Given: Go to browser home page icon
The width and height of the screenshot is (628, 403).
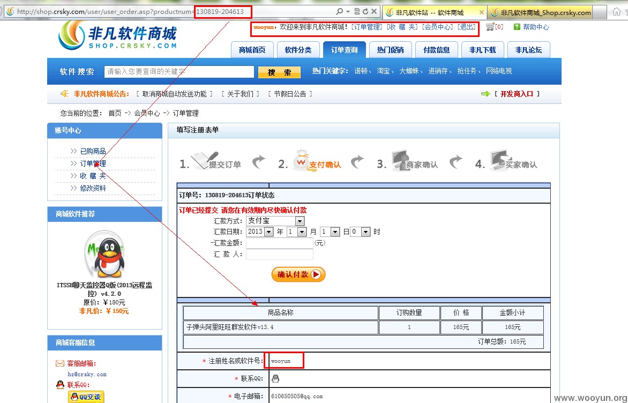Looking at the screenshot, I should pos(616,12).
